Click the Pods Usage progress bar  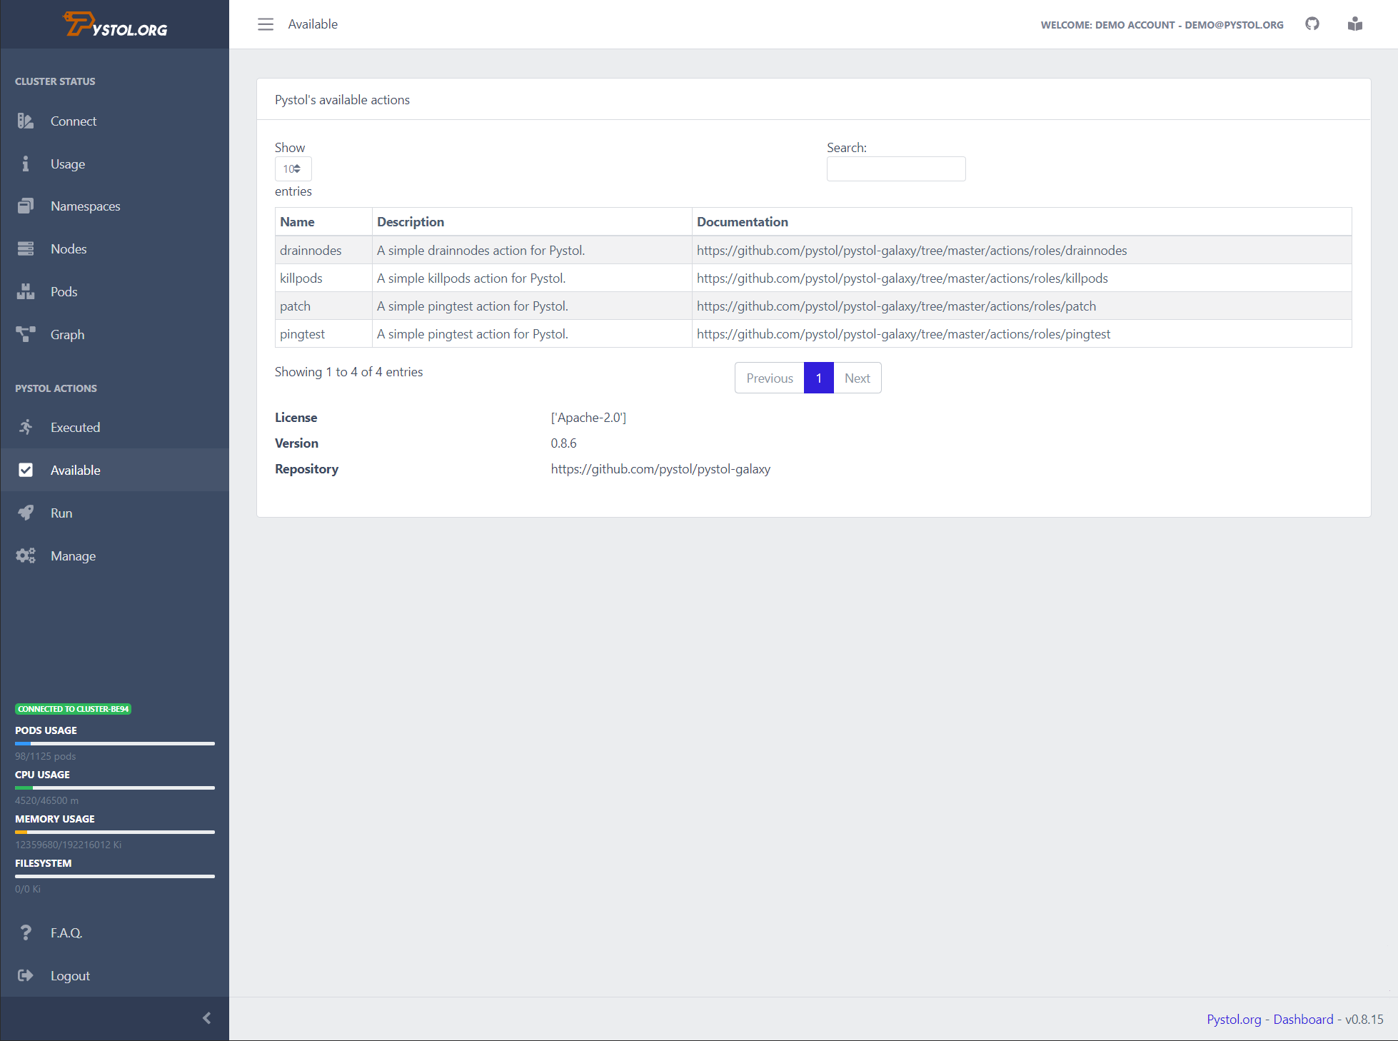point(115,743)
